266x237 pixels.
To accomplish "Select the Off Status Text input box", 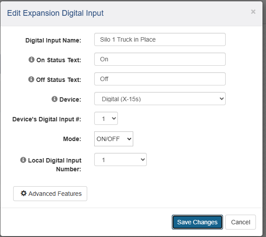I will (x=160, y=79).
